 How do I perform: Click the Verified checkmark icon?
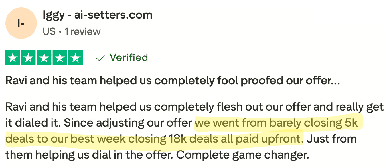[100, 58]
